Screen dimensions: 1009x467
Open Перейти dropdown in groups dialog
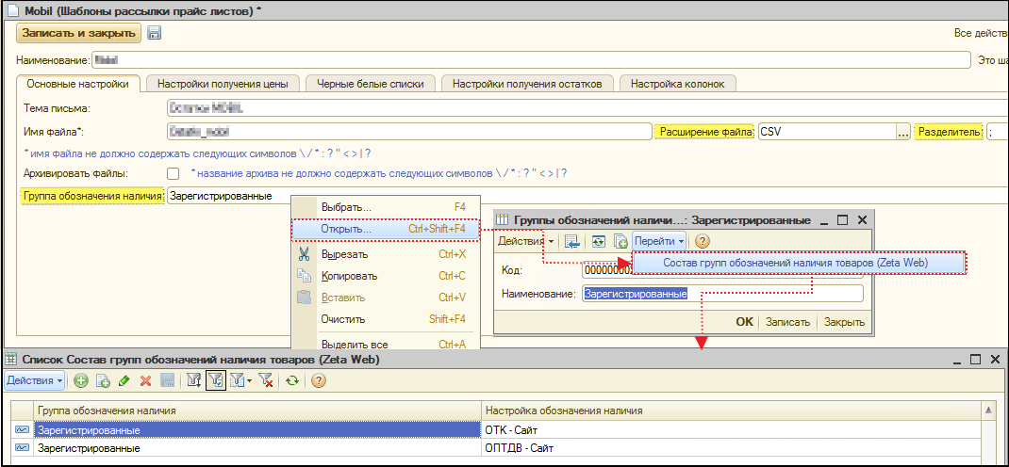[x=659, y=242]
